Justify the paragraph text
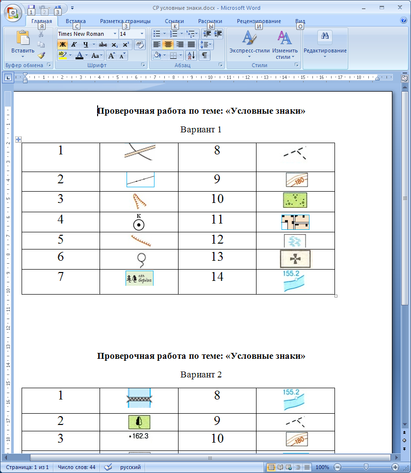 (x=191, y=45)
